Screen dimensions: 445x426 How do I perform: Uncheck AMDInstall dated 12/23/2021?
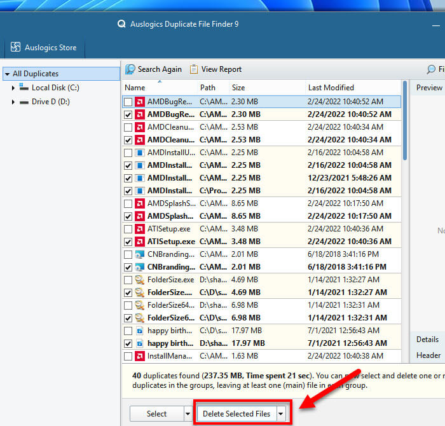coord(128,178)
